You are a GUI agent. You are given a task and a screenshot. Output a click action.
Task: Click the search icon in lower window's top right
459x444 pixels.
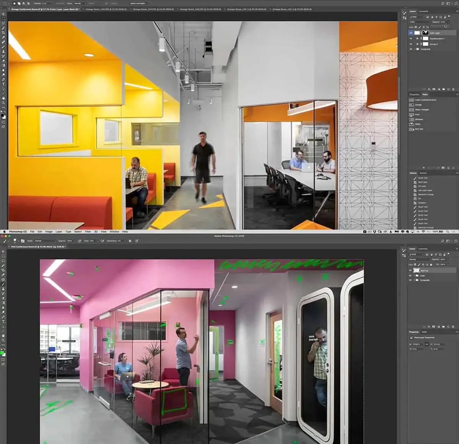[x=443, y=241]
